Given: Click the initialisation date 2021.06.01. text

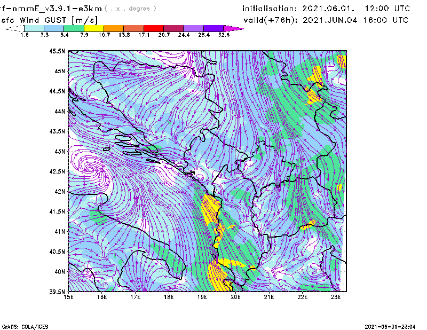Looking at the screenshot, I should click(x=328, y=9).
